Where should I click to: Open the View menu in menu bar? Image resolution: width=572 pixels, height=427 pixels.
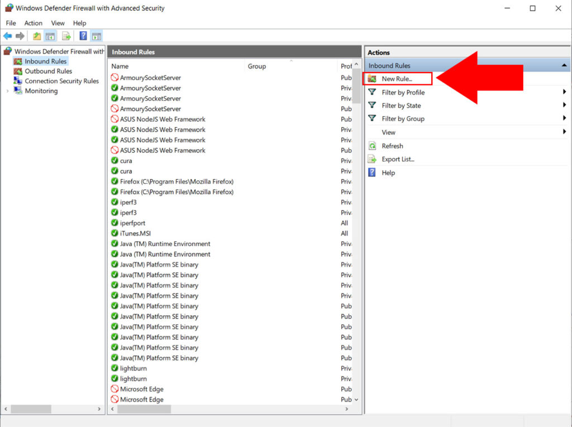coord(58,23)
